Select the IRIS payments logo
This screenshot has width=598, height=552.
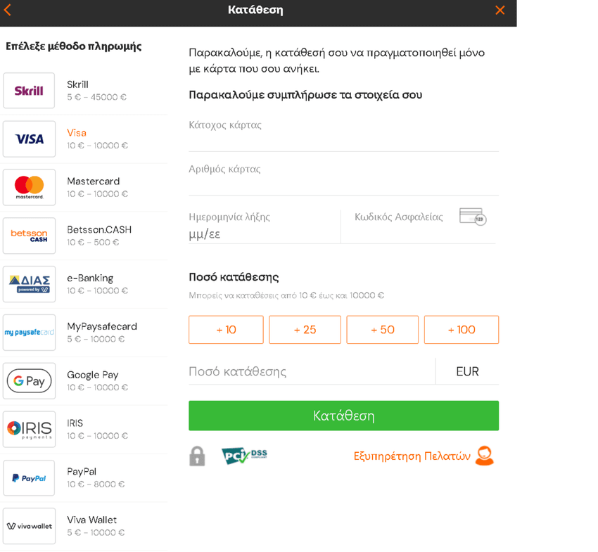29,429
